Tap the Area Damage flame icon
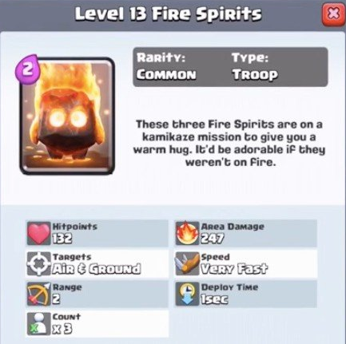This screenshot has height=344, width=346. pyautogui.click(x=188, y=233)
